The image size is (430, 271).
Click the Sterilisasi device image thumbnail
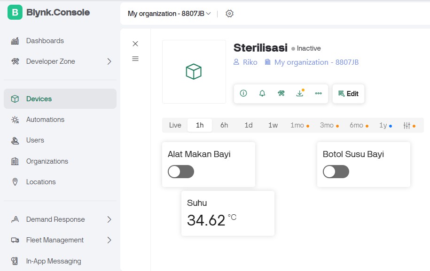(x=194, y=72)
